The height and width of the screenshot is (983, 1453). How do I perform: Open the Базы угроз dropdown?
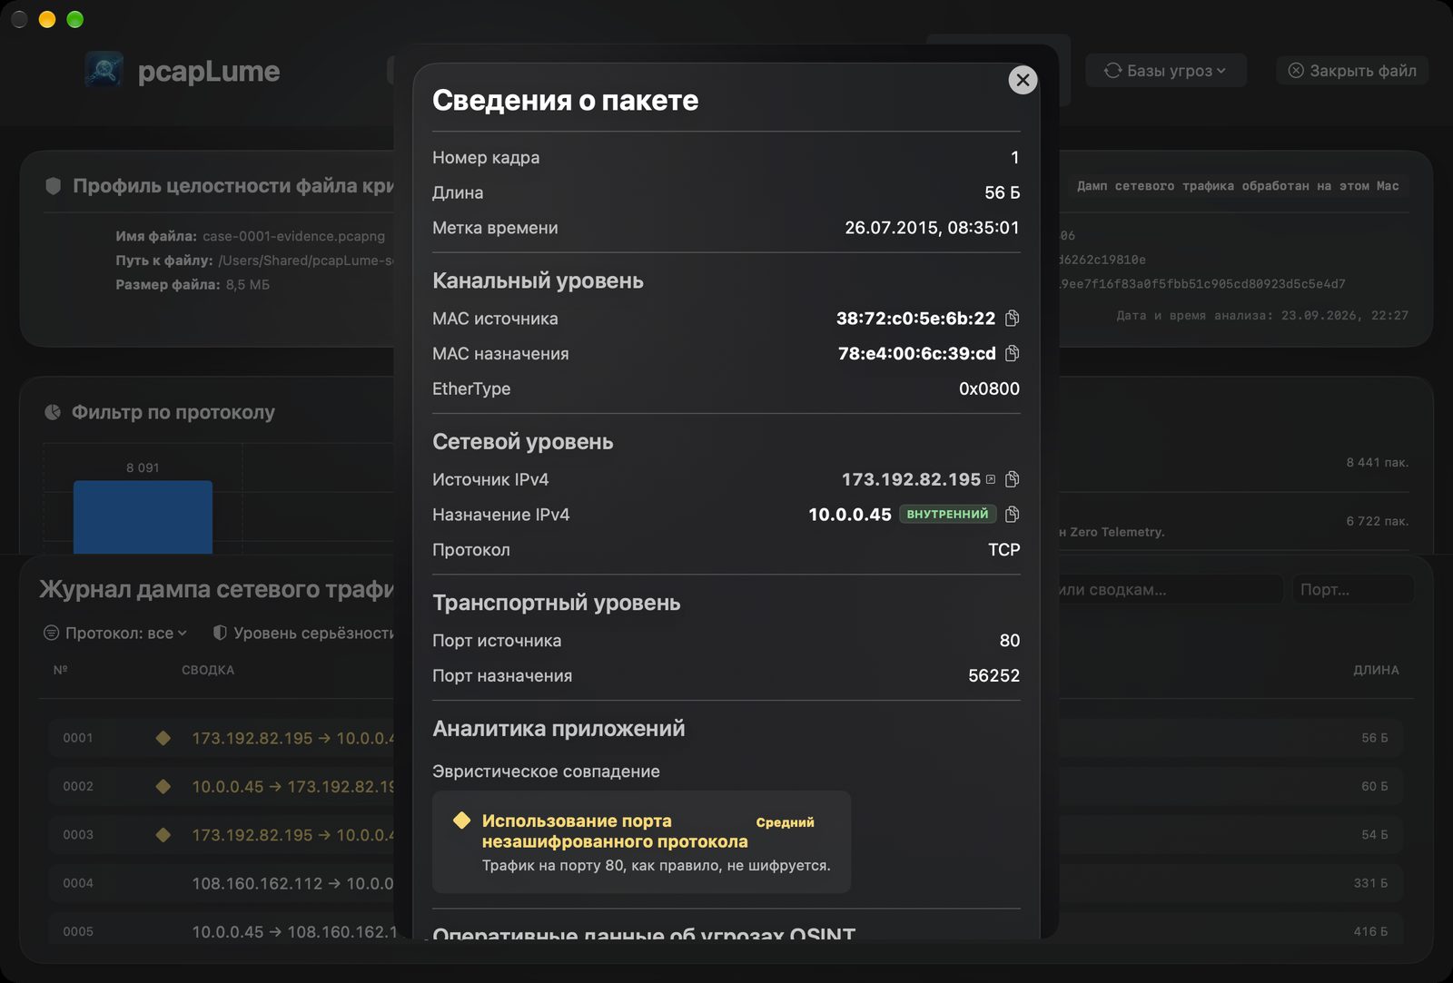[1165, 71]
